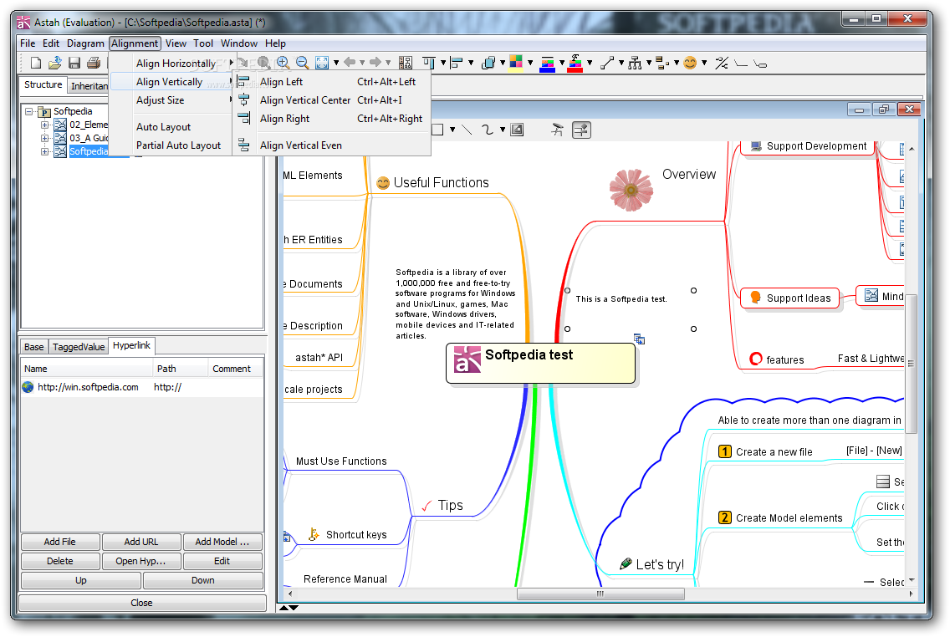Open the Align Top dropdown arrow
This screenshot has width=950, height=637.
(x=443, y=63)
